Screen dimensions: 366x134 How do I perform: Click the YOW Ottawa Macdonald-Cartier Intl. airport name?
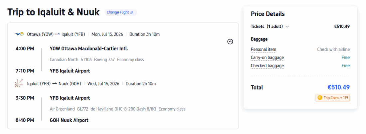[89, 49]
